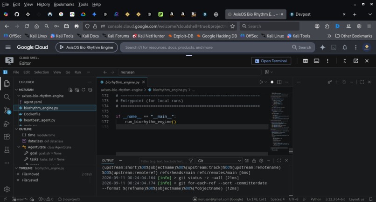This screenshot has width=376, height=202.
Task: Open the Search view in activity bar
Action: tap(7, 97)
